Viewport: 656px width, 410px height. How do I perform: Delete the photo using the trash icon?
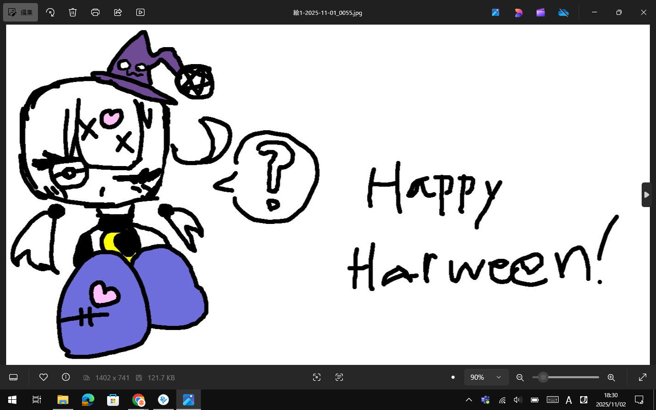click(73, 12)
